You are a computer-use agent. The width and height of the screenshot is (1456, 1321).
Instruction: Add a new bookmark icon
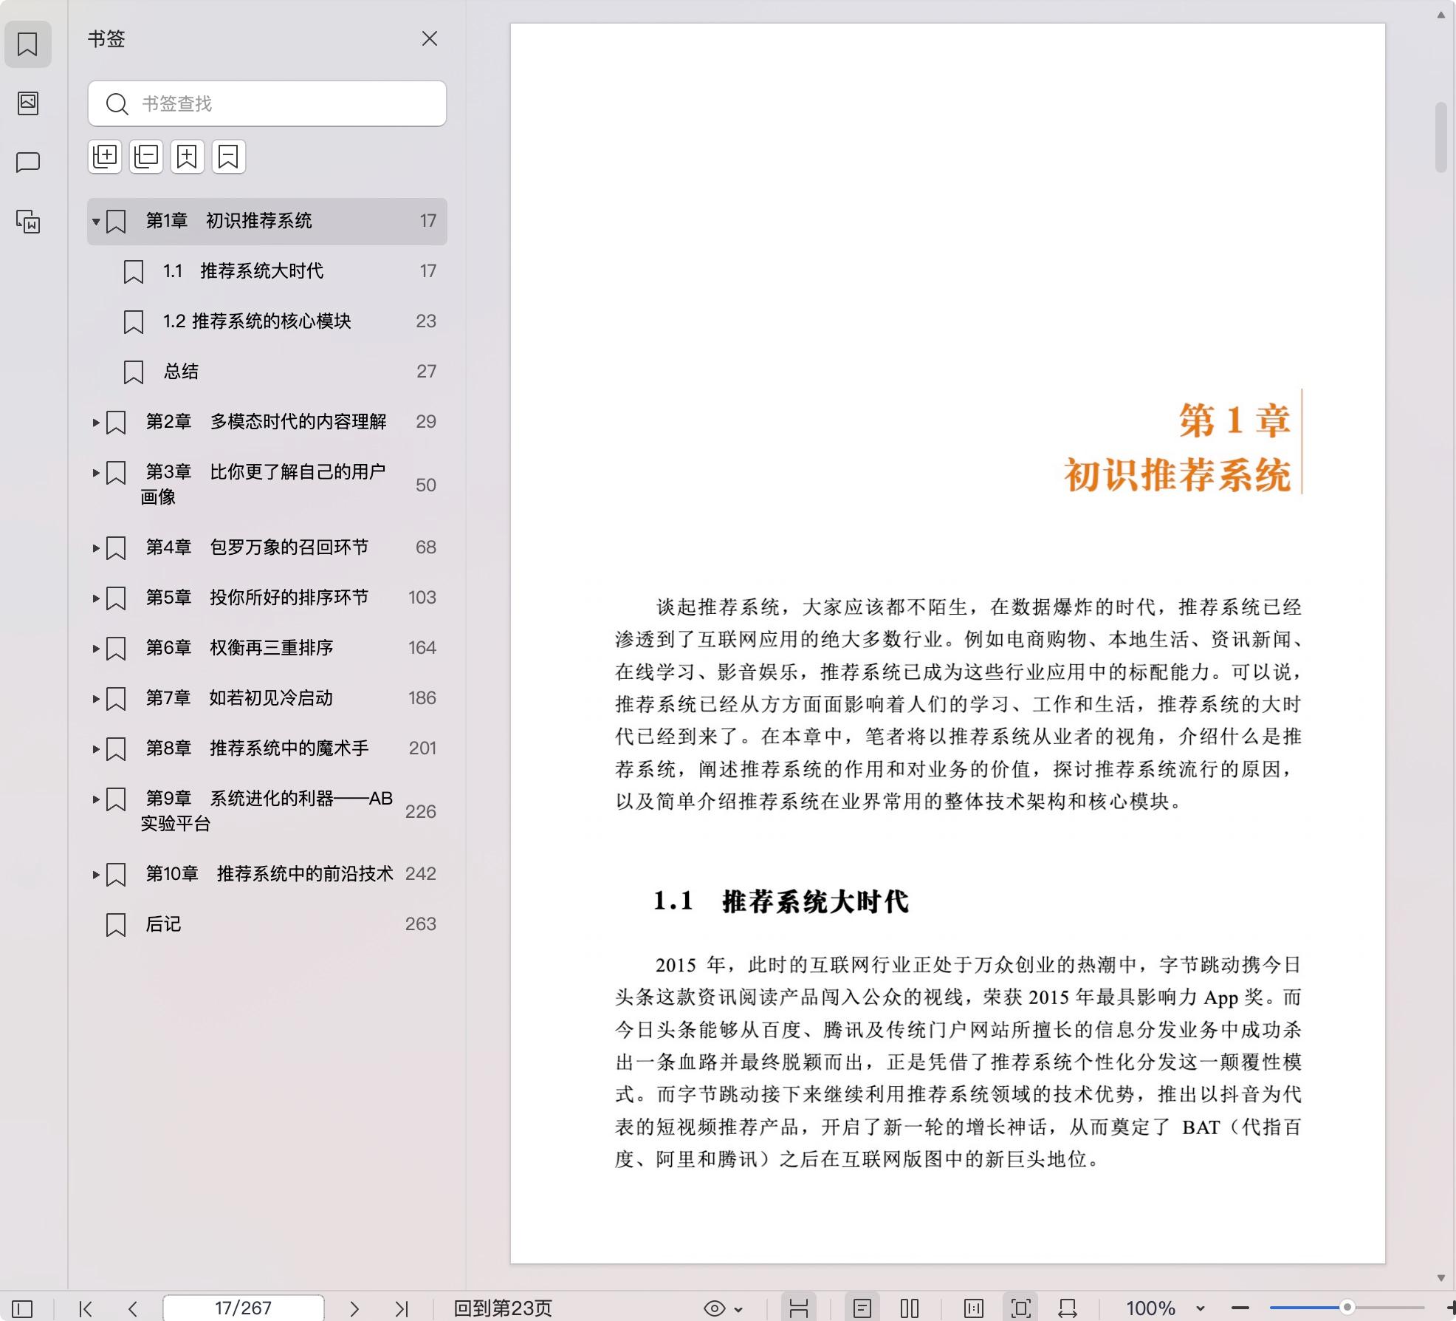(188, 157)
